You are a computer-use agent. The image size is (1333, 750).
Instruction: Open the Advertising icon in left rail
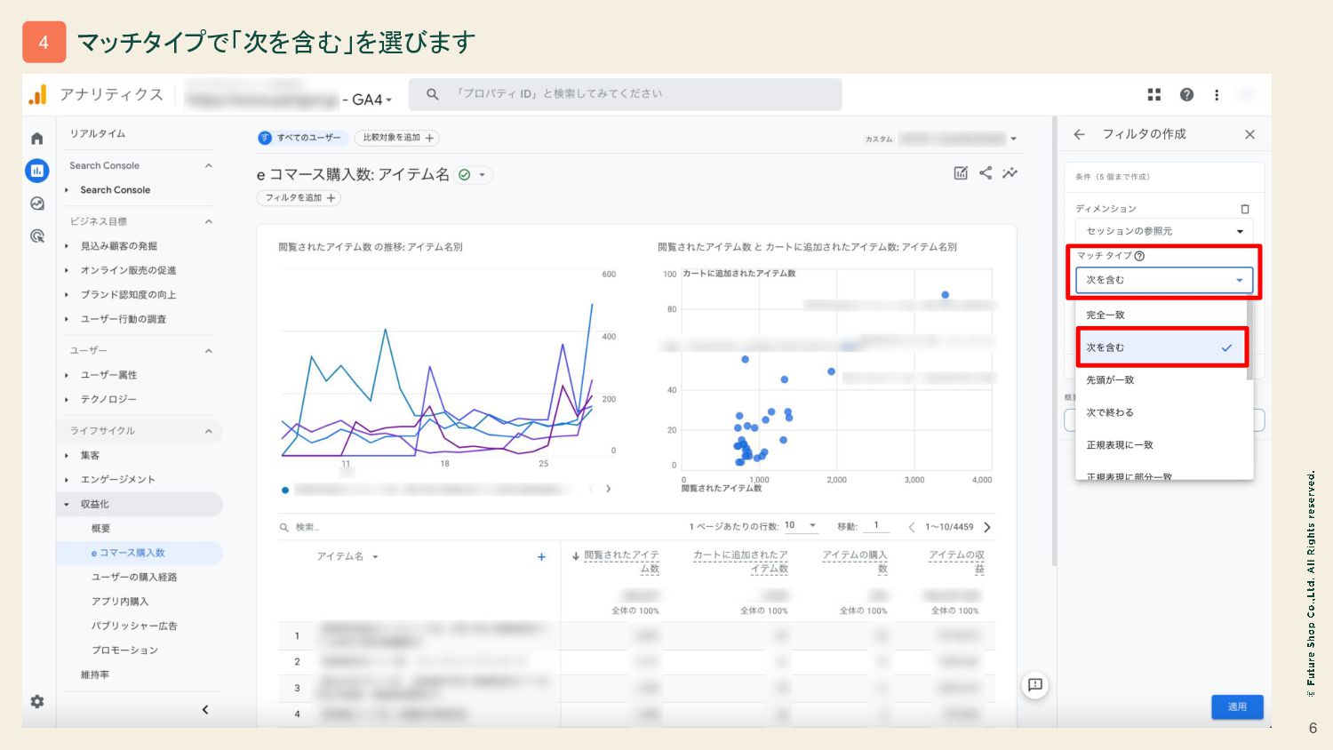(36, 236)
